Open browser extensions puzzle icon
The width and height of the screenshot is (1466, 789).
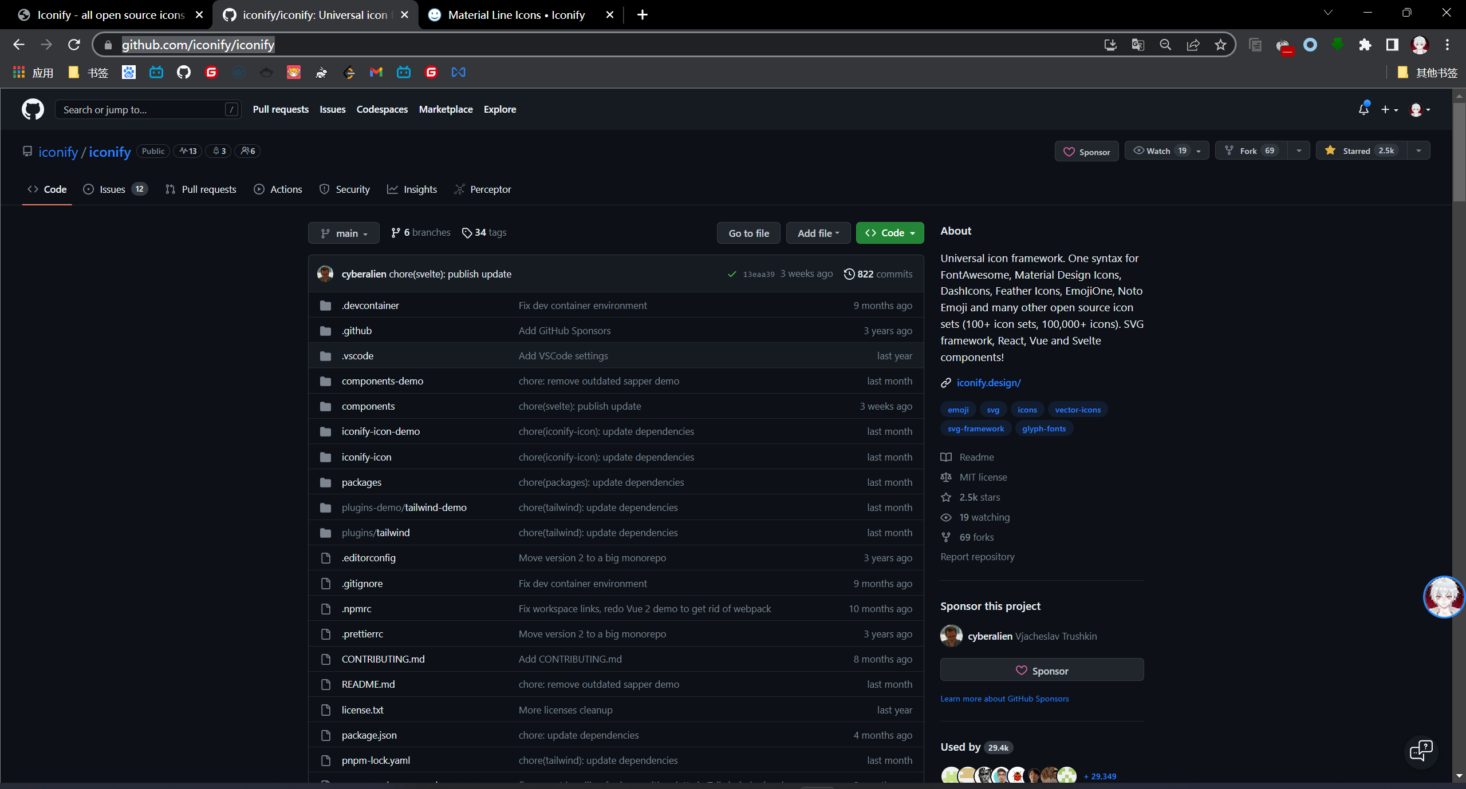tap(1365, 45)
